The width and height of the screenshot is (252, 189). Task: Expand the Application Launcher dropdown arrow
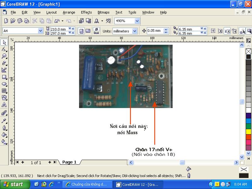coord(102,21)
